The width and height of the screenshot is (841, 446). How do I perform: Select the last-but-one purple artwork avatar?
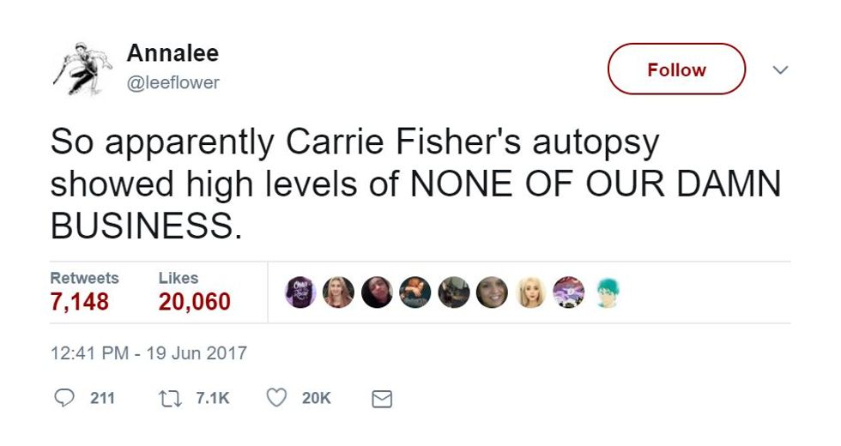point(568,292)
